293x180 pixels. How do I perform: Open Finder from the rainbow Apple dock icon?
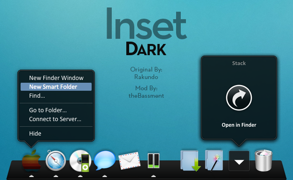click(31, 161)
